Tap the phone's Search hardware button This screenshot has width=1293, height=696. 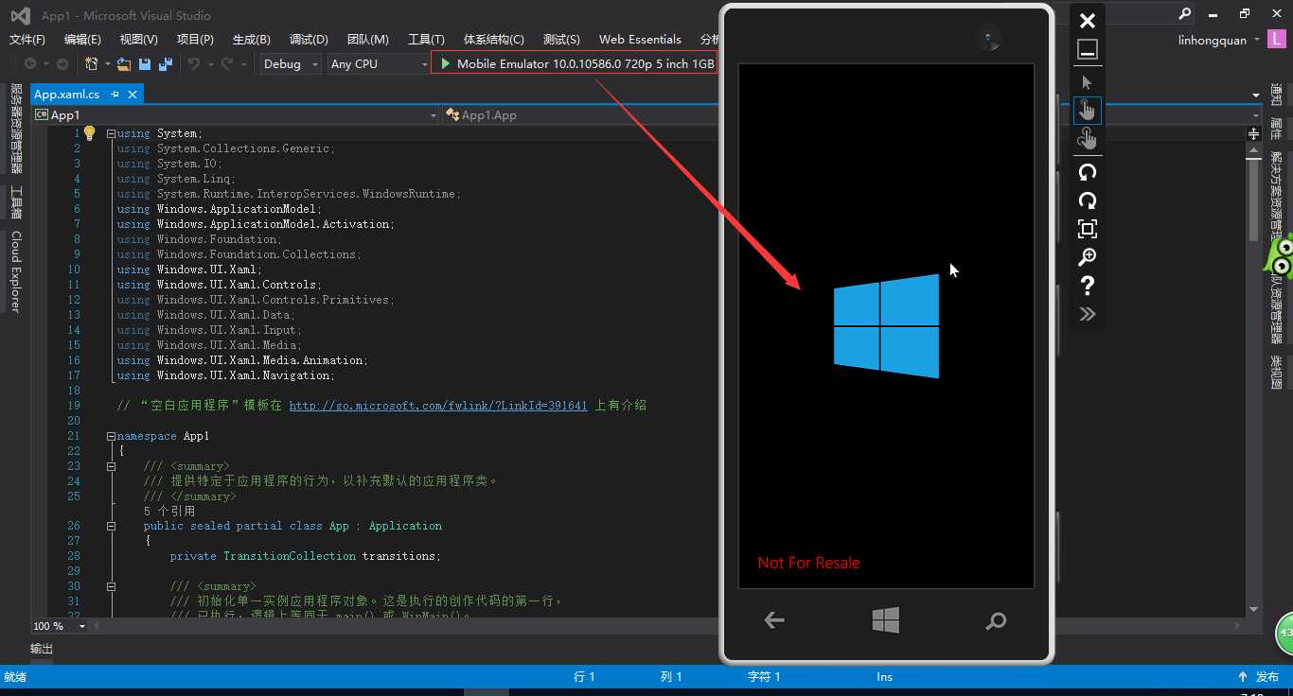point(996,621)
